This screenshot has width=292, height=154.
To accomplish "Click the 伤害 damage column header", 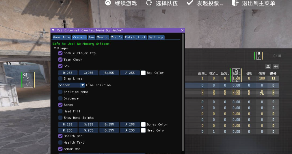I will tap(262, 74).
